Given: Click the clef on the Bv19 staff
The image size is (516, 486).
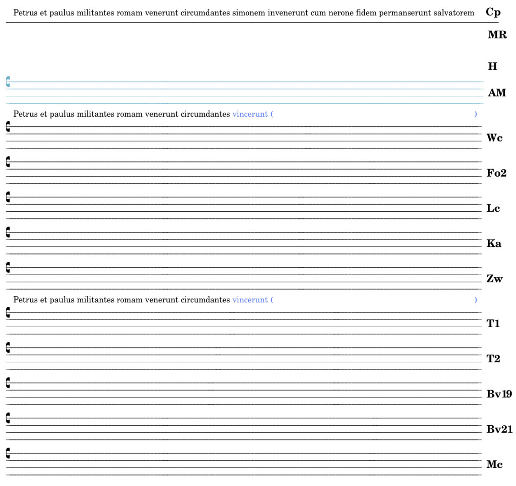Looking at the screenshot, I should 8,383.
